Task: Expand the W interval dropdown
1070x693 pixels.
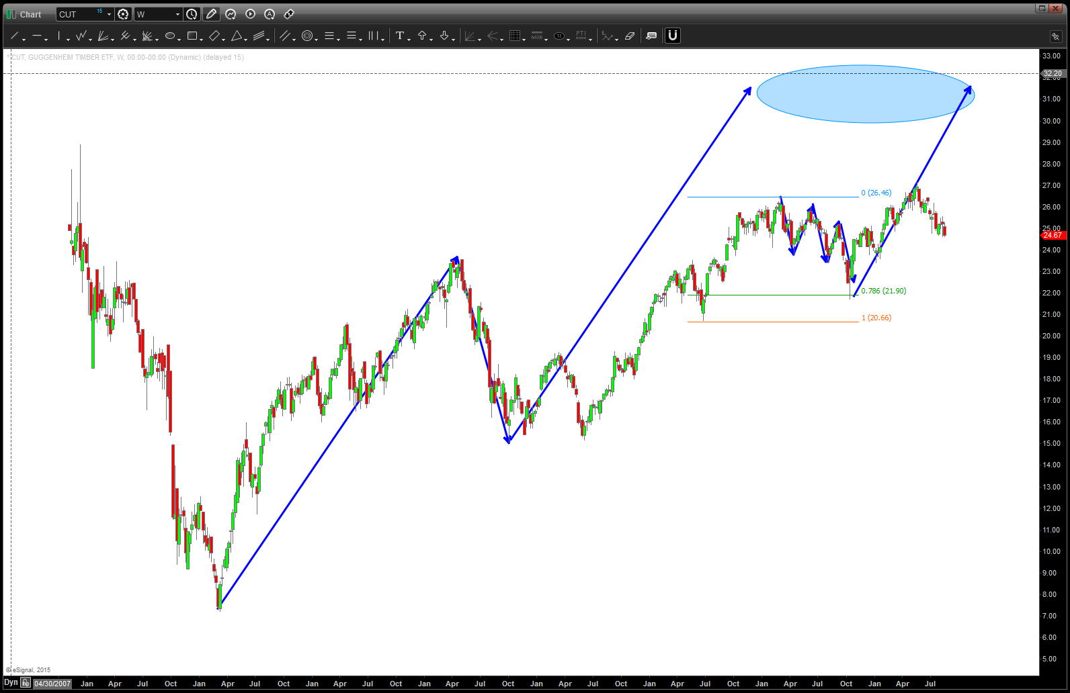Action: [177, 14]
